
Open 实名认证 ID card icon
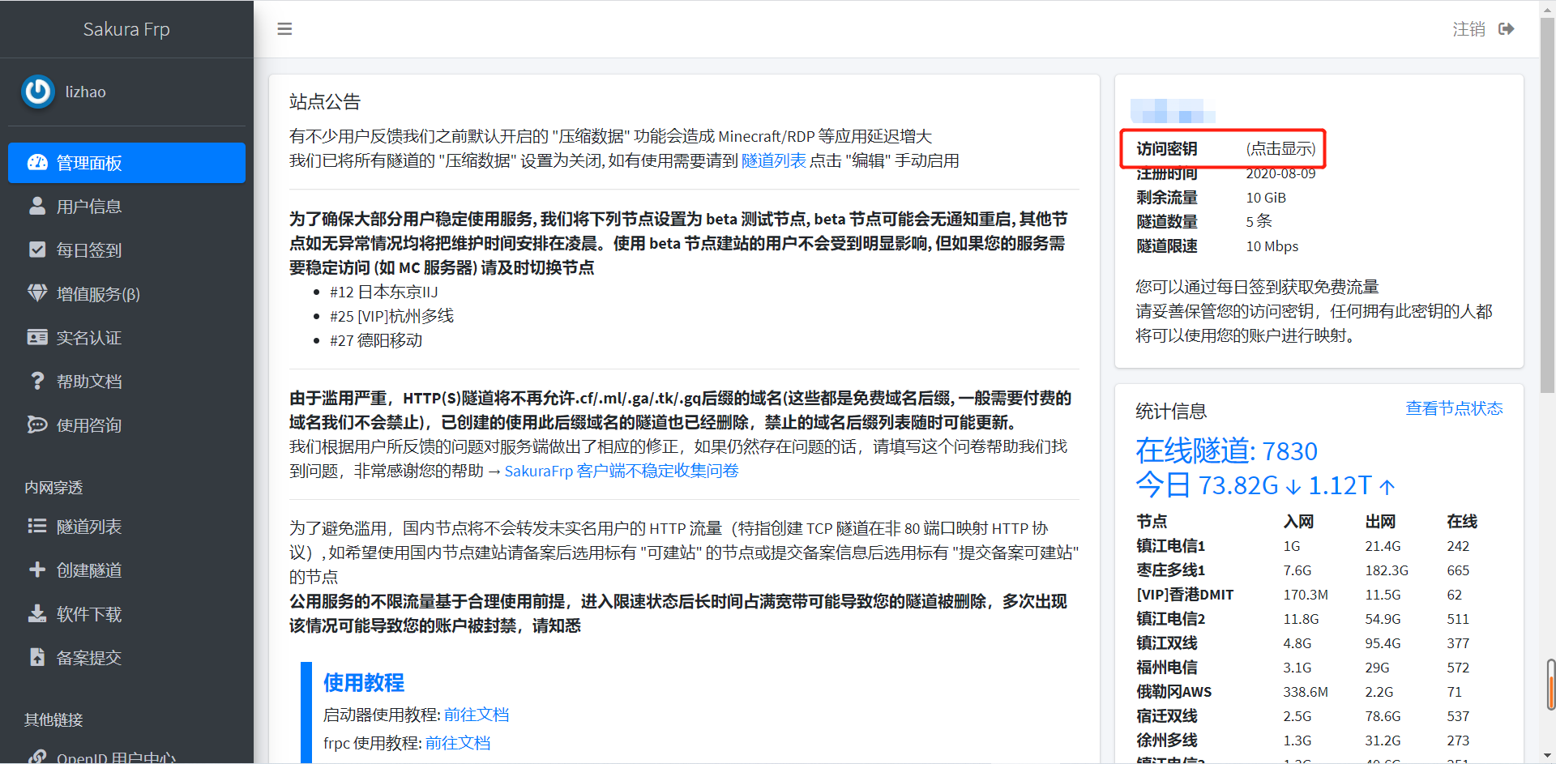37,337
